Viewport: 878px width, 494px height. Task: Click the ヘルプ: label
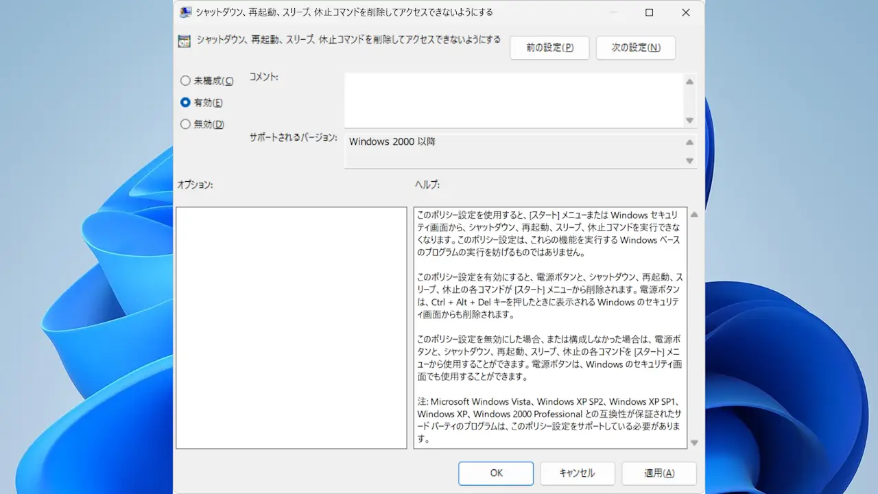427,185
